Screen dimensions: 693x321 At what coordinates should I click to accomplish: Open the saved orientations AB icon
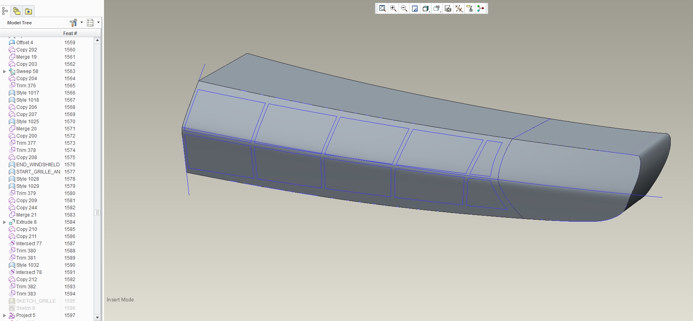pyautogui.click(x=437, y=8)
